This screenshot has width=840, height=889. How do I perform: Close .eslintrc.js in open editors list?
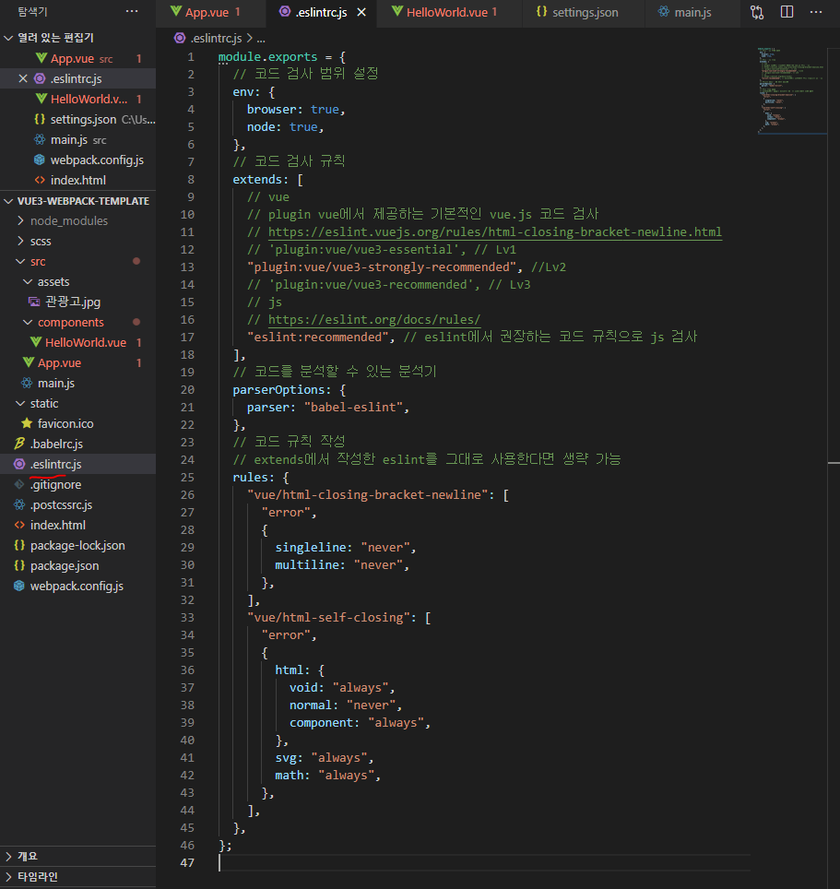tap(23, 78)
